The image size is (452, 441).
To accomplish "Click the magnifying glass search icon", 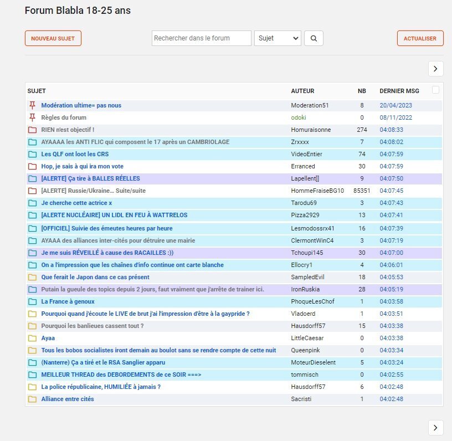I will tap(314, 38).
